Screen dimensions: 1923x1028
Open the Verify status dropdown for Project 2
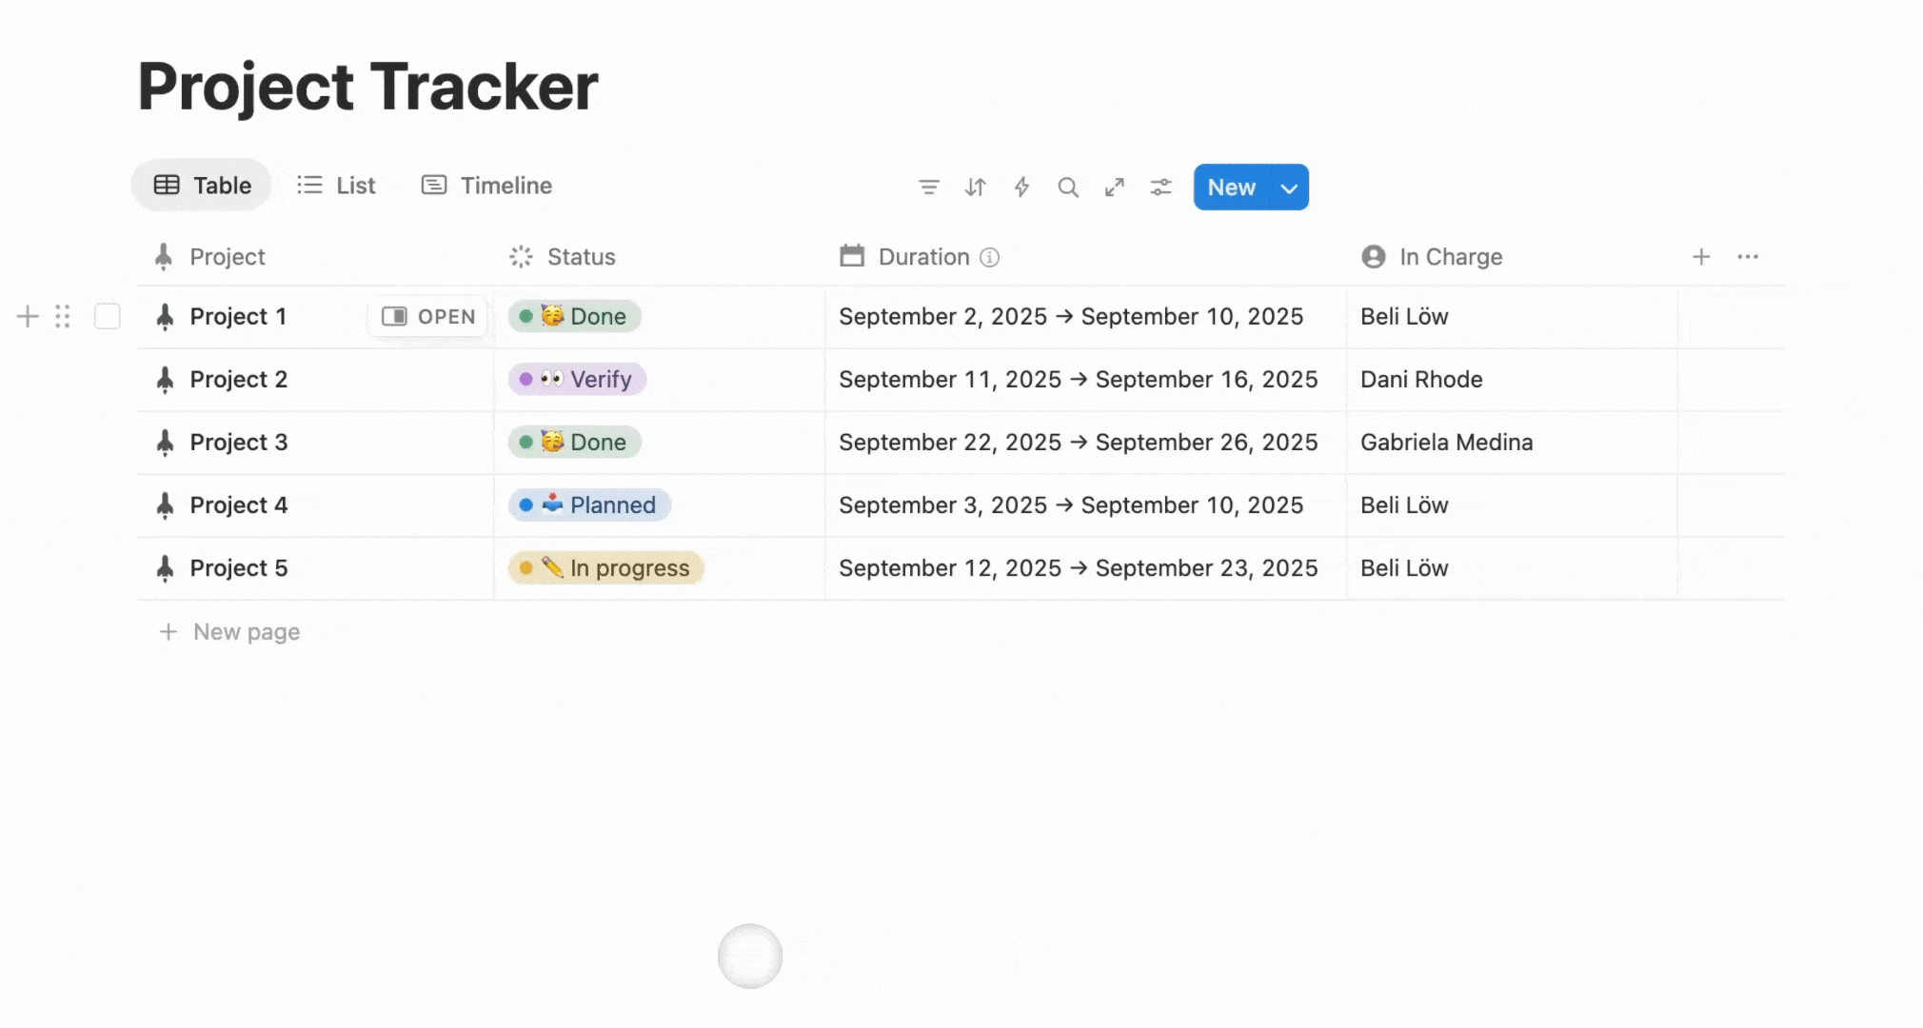pos(577,379)
